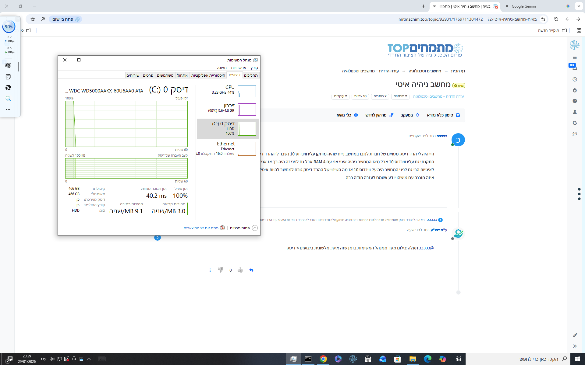
Task: Click the פתח את צג המשאבים link
Action: [x=201, y=228]
